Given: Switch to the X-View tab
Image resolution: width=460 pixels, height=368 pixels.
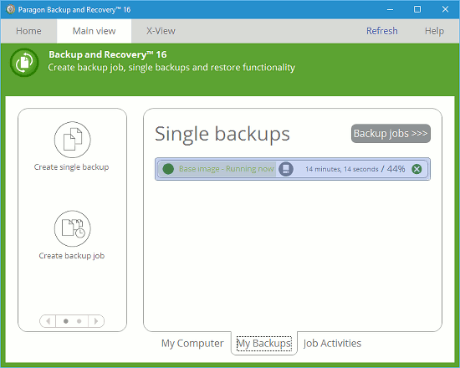Looking at the screenshot, I should (161, 31).
